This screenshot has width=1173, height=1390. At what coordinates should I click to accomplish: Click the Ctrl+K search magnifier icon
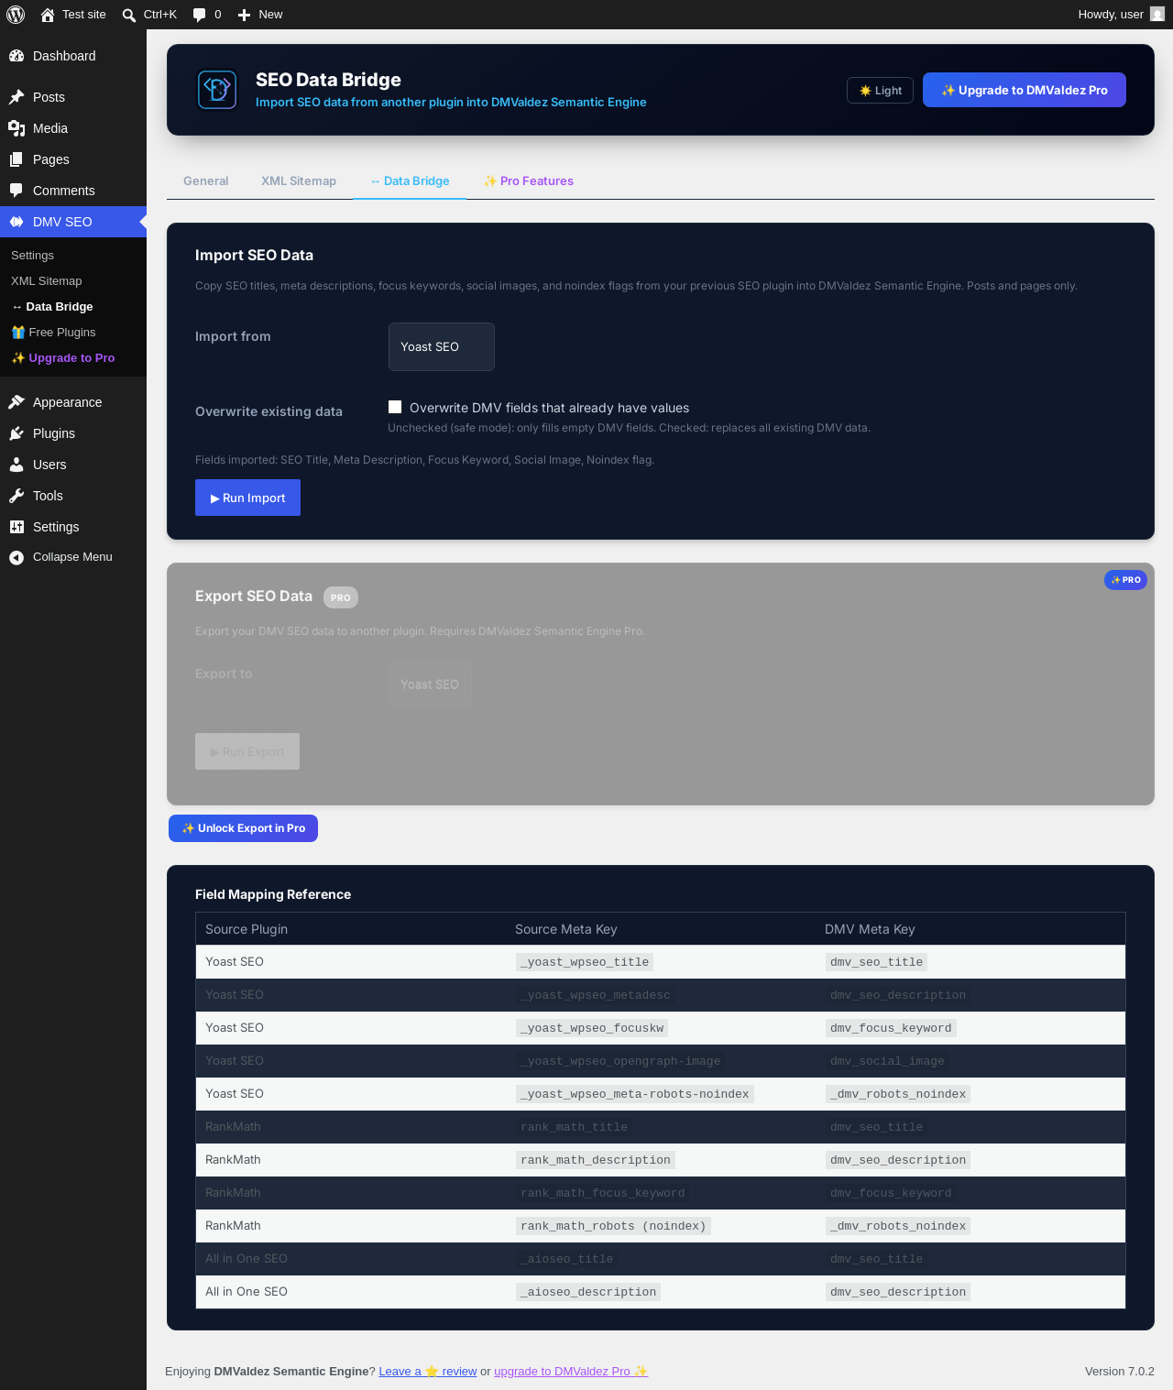point(129,15)
